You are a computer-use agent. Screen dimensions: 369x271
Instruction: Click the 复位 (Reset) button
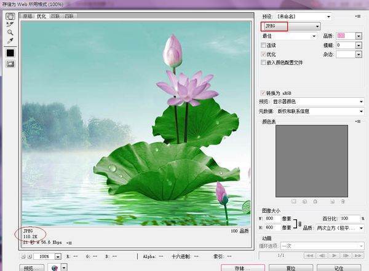pyautogui.click(x=290, y=268)
